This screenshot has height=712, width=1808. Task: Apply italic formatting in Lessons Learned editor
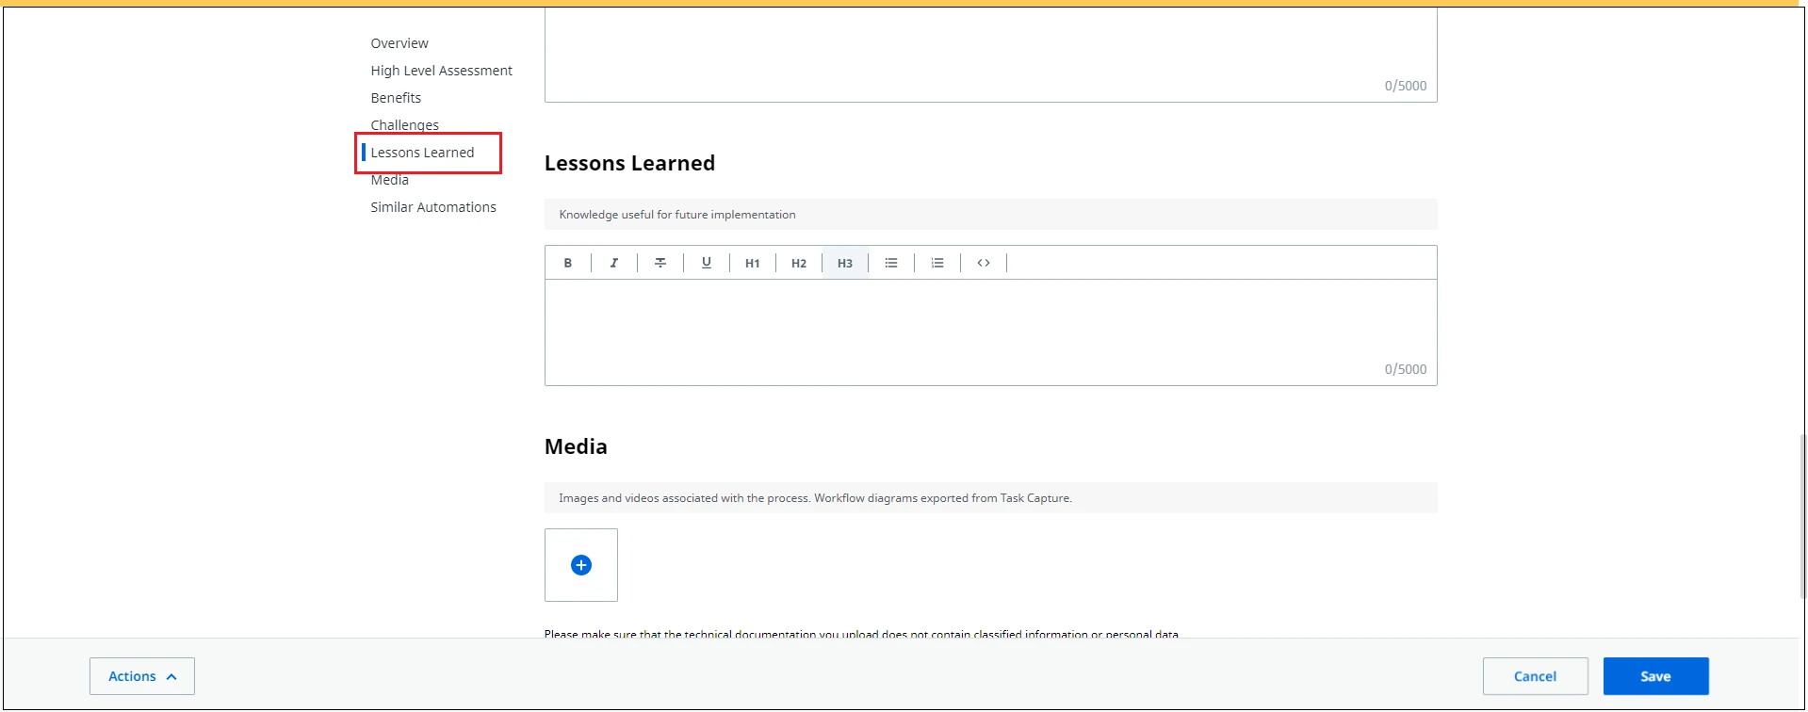click(614, 263)
